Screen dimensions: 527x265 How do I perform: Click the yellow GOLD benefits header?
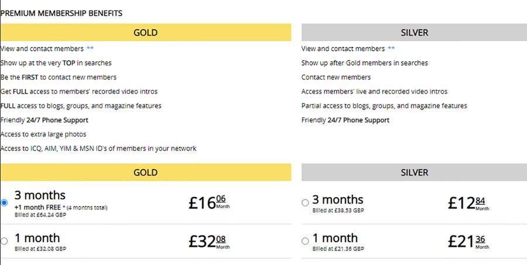click(x=146, y=33)
